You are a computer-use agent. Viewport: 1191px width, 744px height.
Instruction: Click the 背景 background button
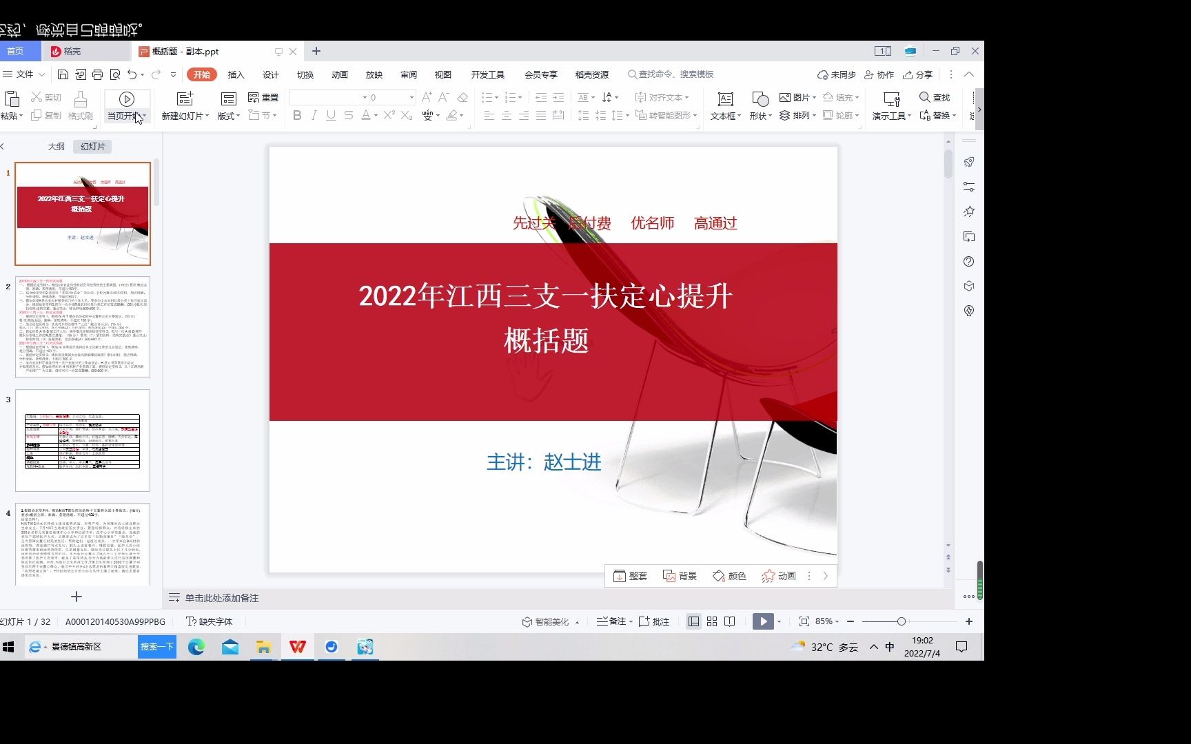click(x=680, y=576)
